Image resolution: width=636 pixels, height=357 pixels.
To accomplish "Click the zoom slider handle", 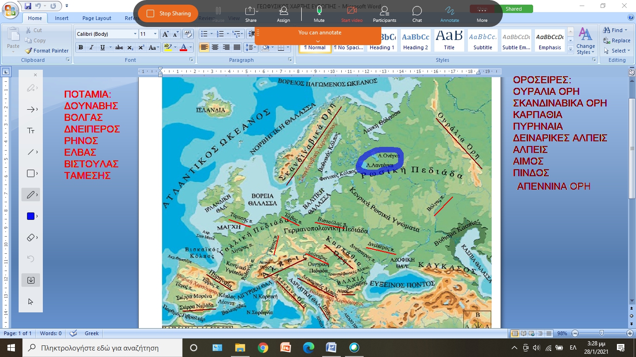I will point(602,333).
